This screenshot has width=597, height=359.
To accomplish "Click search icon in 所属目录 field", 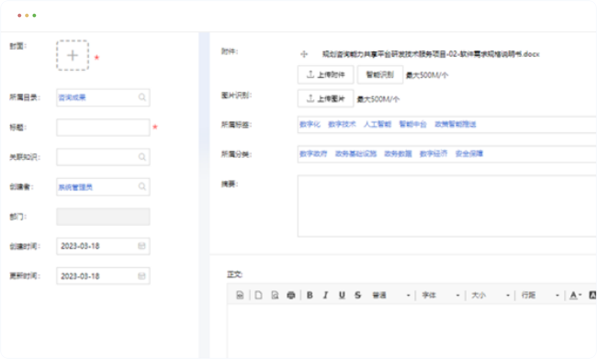I will pos(142,97).
